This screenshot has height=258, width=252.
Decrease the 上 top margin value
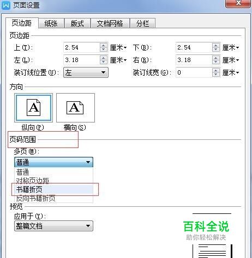pyautogui.click(x=104, y=50)
